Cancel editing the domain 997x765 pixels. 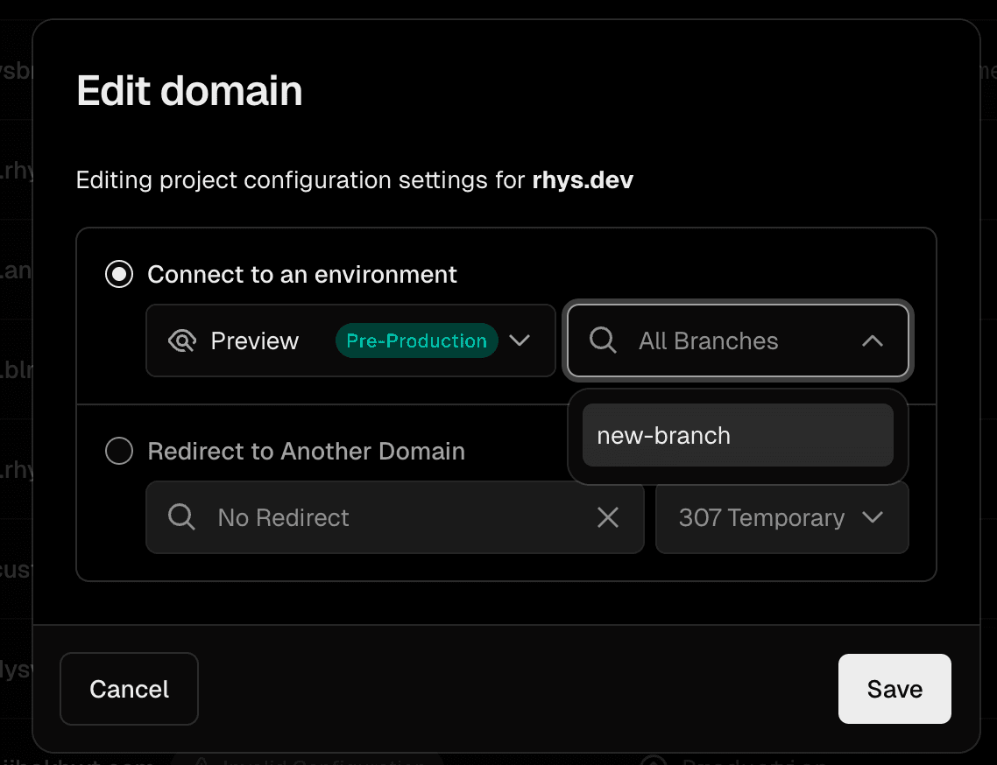point(129,689)
